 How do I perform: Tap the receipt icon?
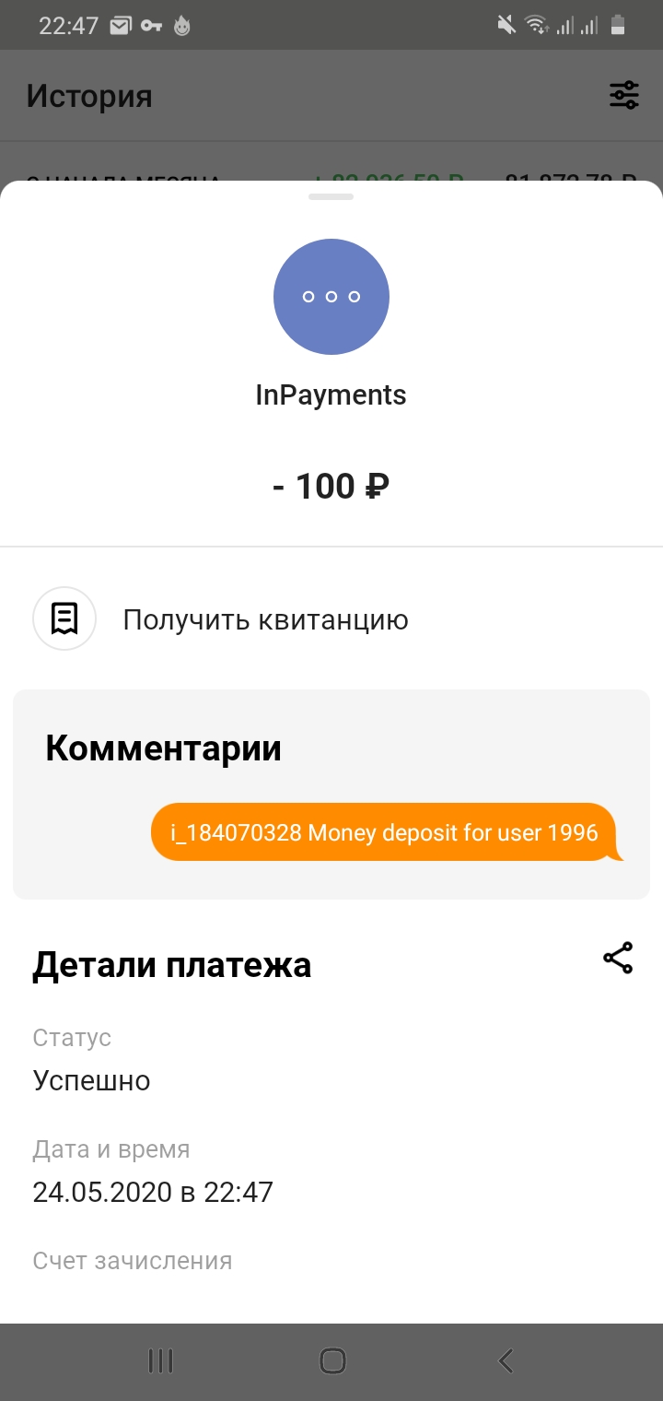[64, 618]
